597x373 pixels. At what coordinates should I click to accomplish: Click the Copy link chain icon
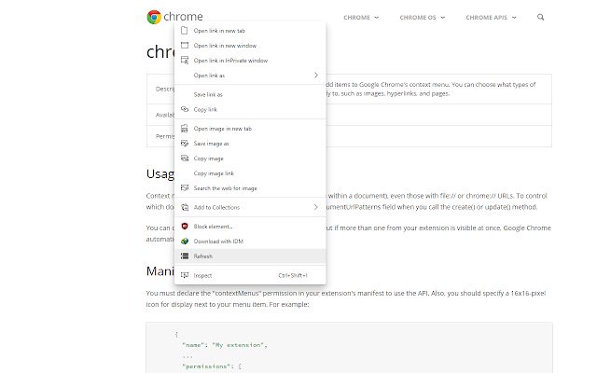tap(185, 109)
